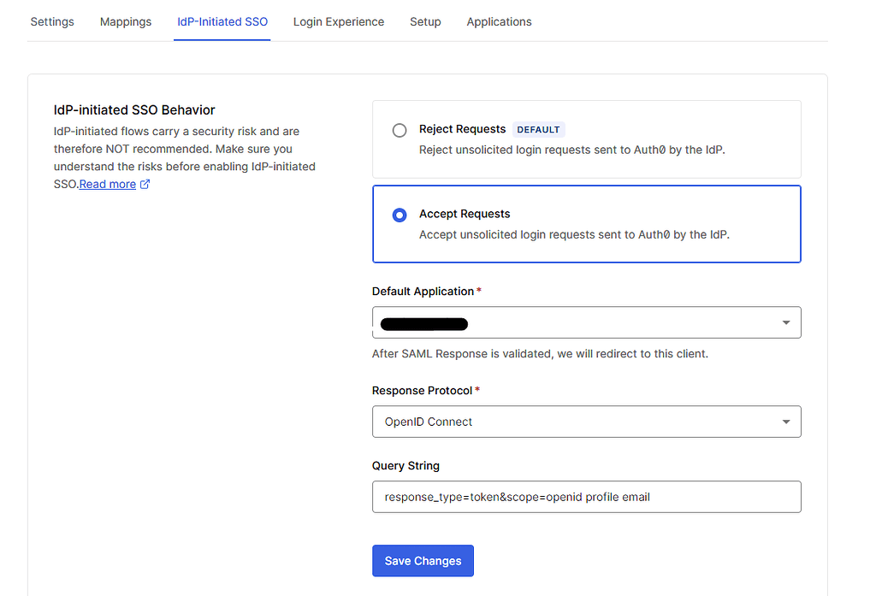876x596 pixels.
Task: Click the Response Protocol dropdown arrow icon
Action: (x=785, y=422)
